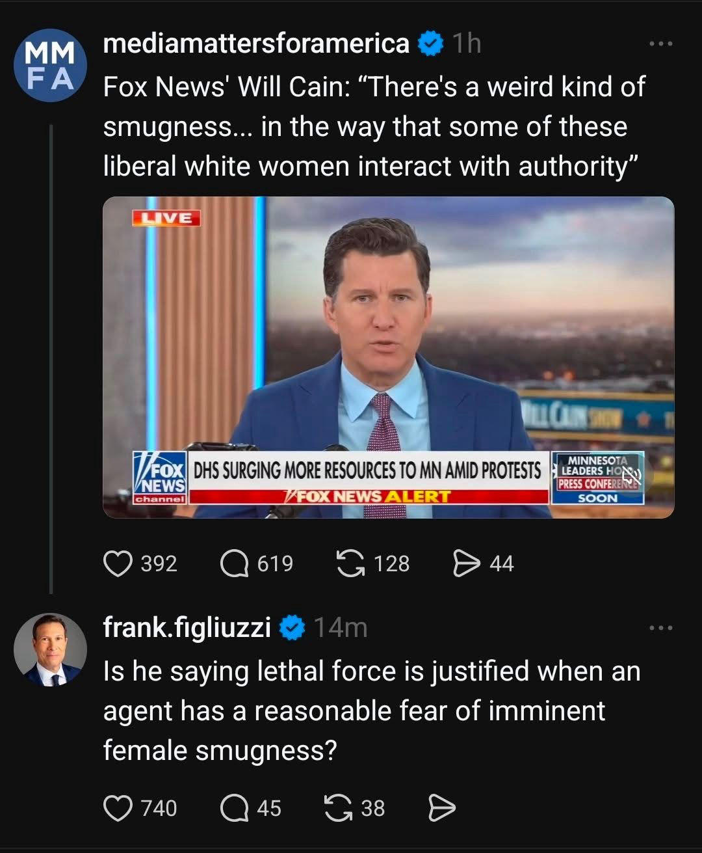View the 740 likes count on reply
The image size is (702, 853).
[159, 808]
